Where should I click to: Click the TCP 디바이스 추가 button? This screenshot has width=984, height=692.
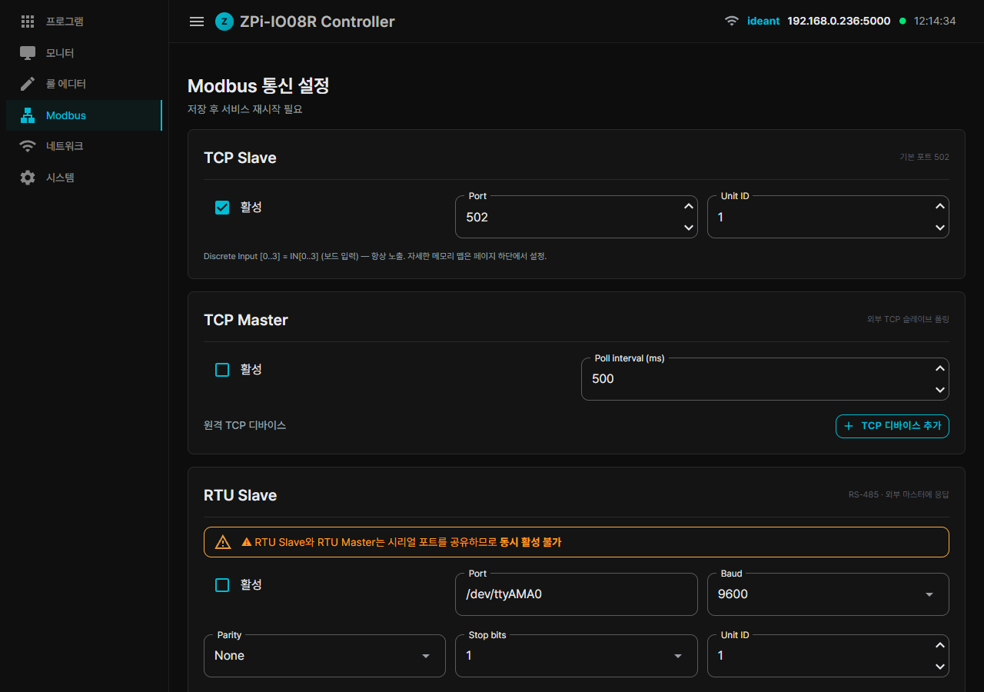(x=893, y=426)
